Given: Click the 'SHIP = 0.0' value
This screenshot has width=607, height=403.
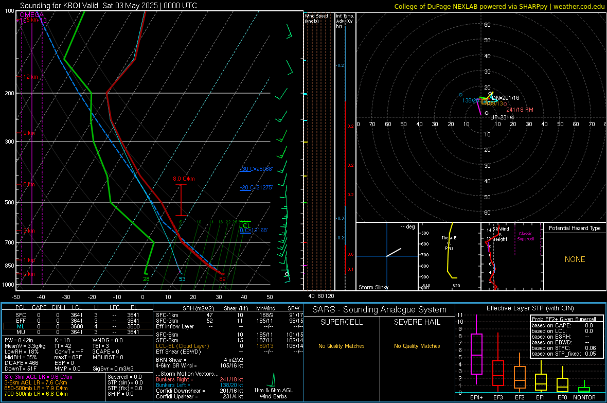Looking at the screenshot, I should point(120,394).
